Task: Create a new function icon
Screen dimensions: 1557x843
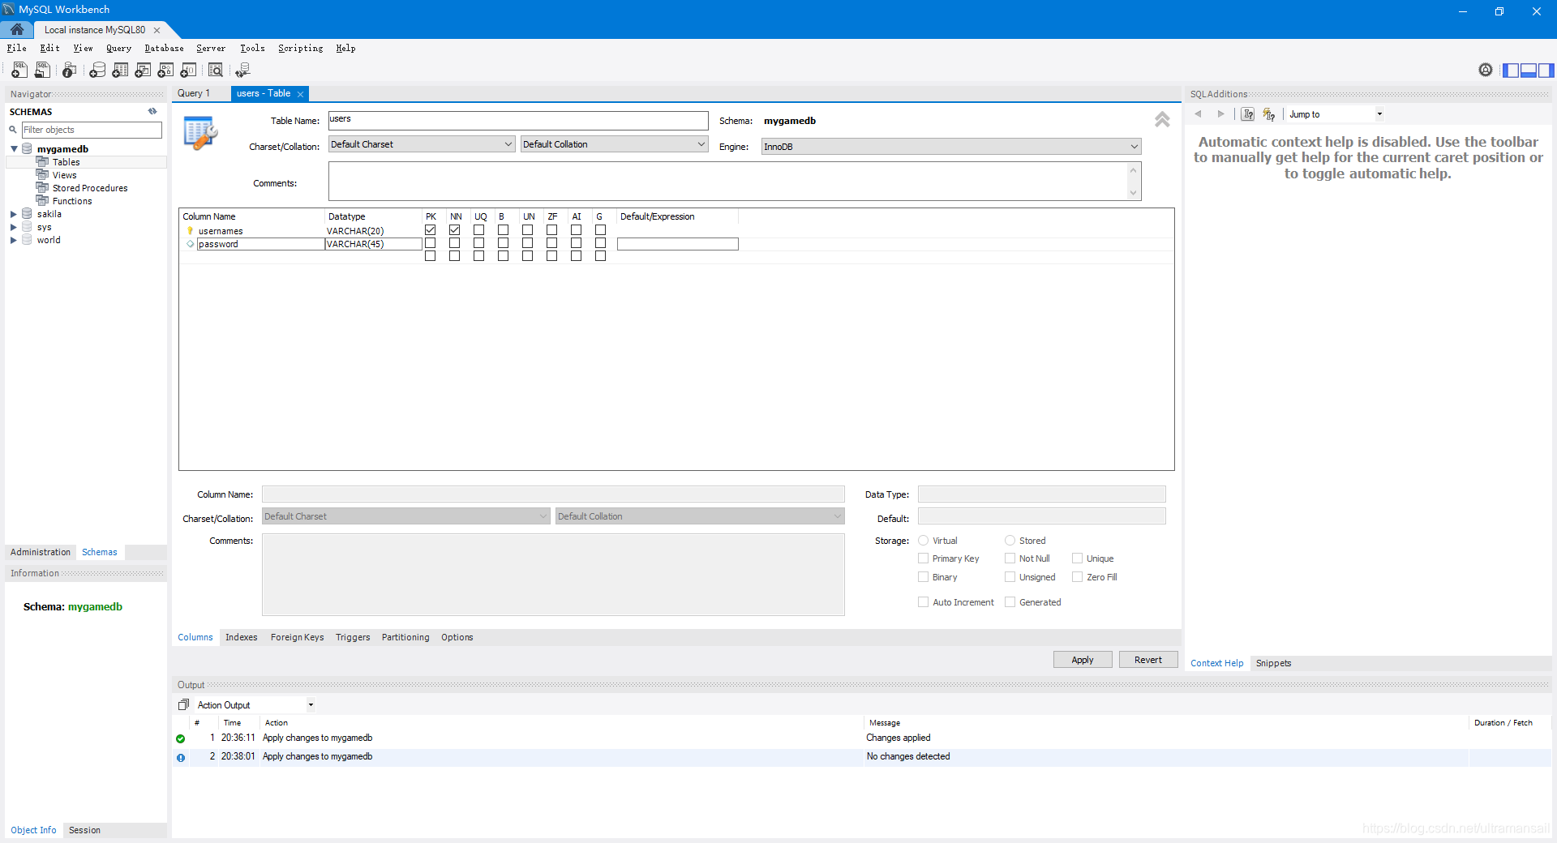Action: (x=188, y=71)
